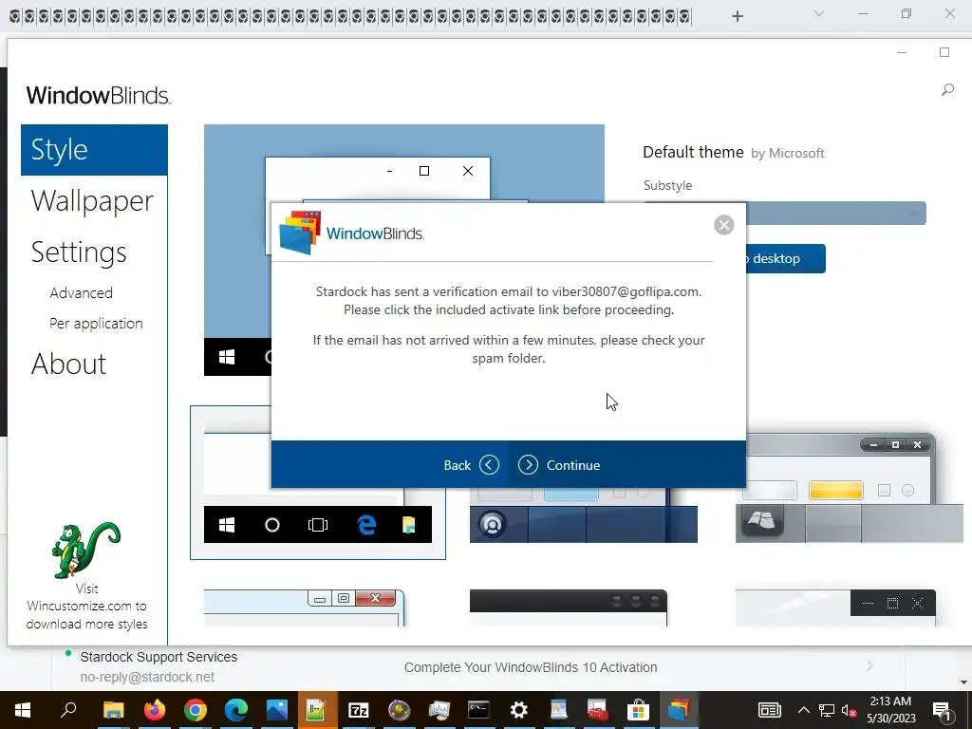This screenshot has width=972, height=729.
Task: Open Advanced settings sub-item
Action: (82, 292)
